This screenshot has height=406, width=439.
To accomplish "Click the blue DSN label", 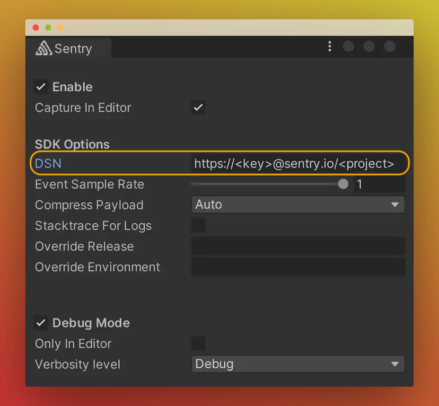I will 48,163.
